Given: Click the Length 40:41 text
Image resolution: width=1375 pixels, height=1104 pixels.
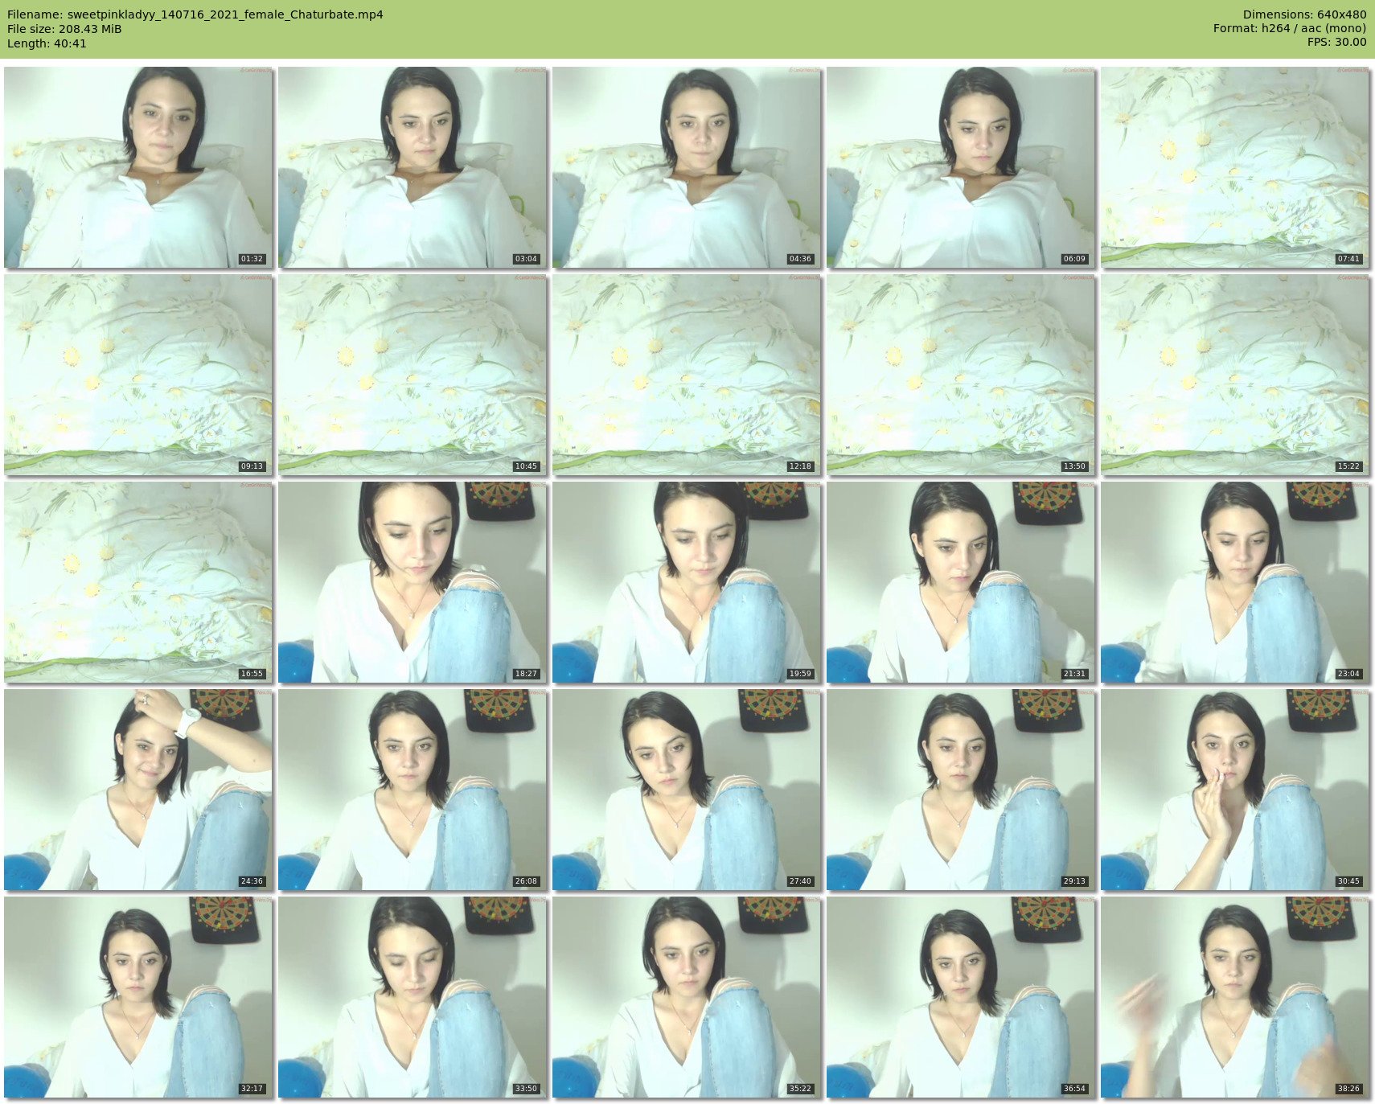Looking at the screenshot, I should point(47,43).
